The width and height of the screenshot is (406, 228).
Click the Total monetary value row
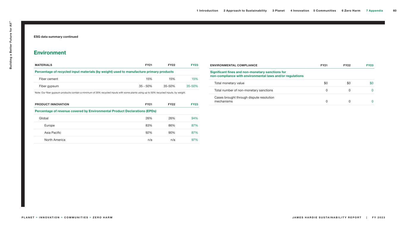coord(229,83)
